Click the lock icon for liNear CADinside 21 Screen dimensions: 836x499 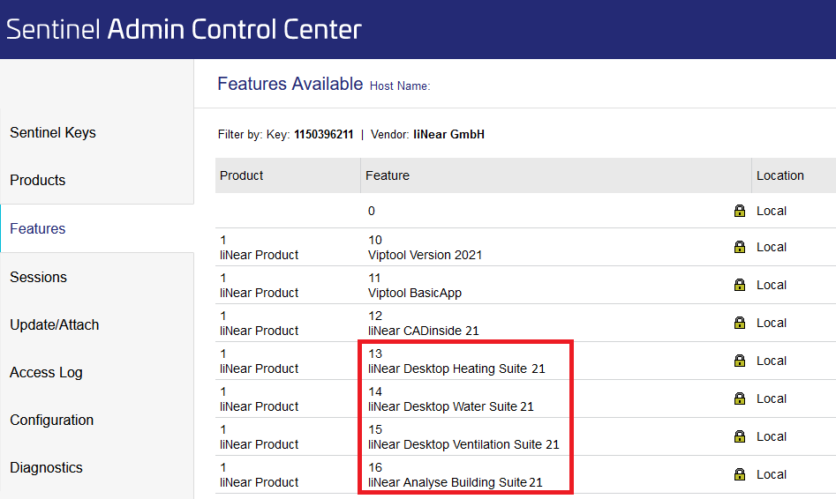point(740,323)
